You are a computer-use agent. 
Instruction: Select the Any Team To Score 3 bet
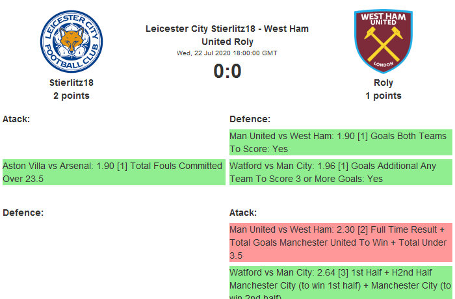340,172
